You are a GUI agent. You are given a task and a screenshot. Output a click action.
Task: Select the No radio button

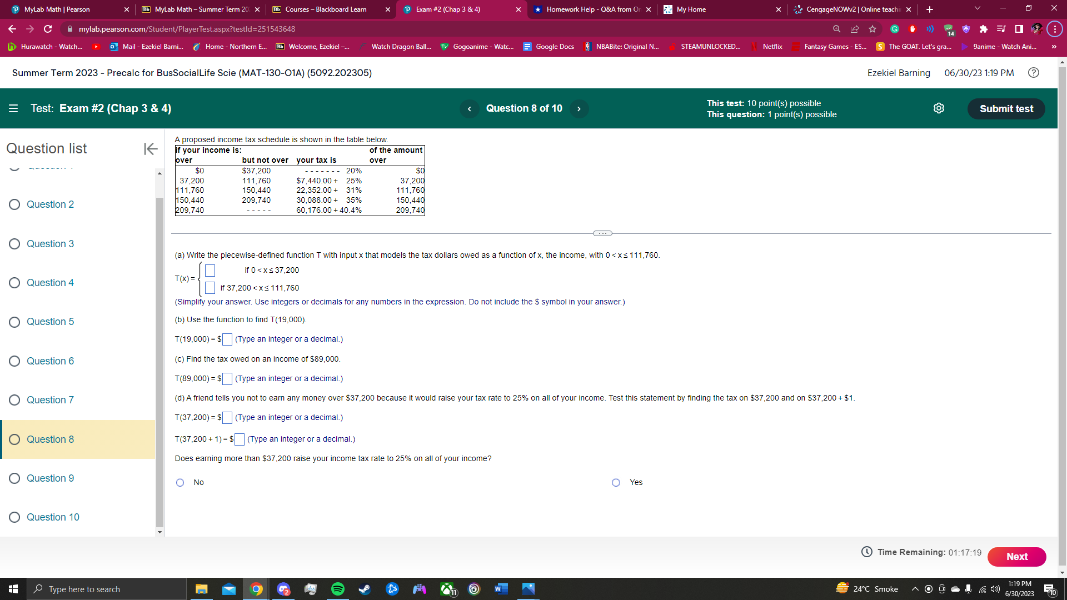coord(180,482)
